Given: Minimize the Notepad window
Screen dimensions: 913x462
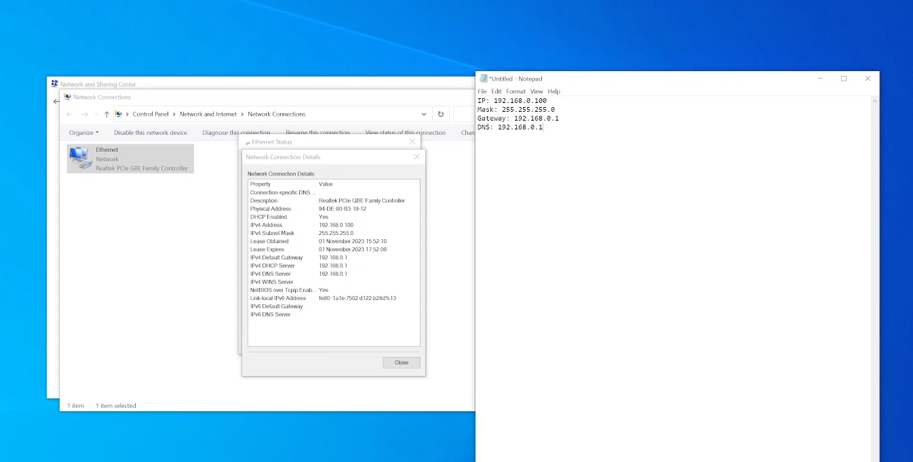Looking at the screenshot, I should tap(820, 79).
